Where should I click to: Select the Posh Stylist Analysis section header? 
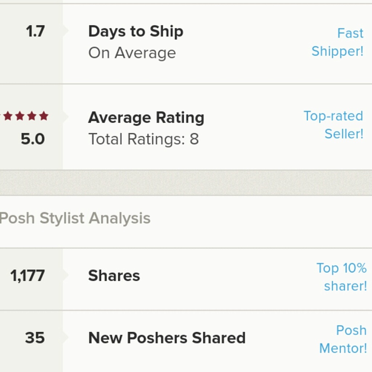[x=75, y=218]
